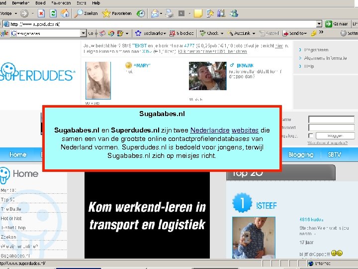
Task: Expand the Google search box dropdown
Action: 84,33
